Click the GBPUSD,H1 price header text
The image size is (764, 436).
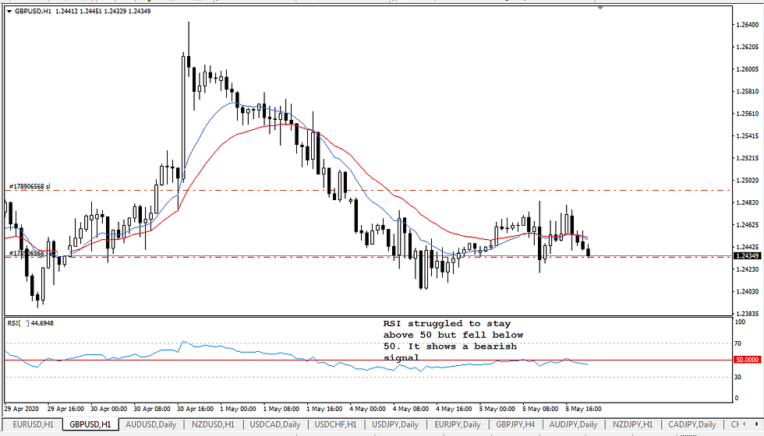83,11
